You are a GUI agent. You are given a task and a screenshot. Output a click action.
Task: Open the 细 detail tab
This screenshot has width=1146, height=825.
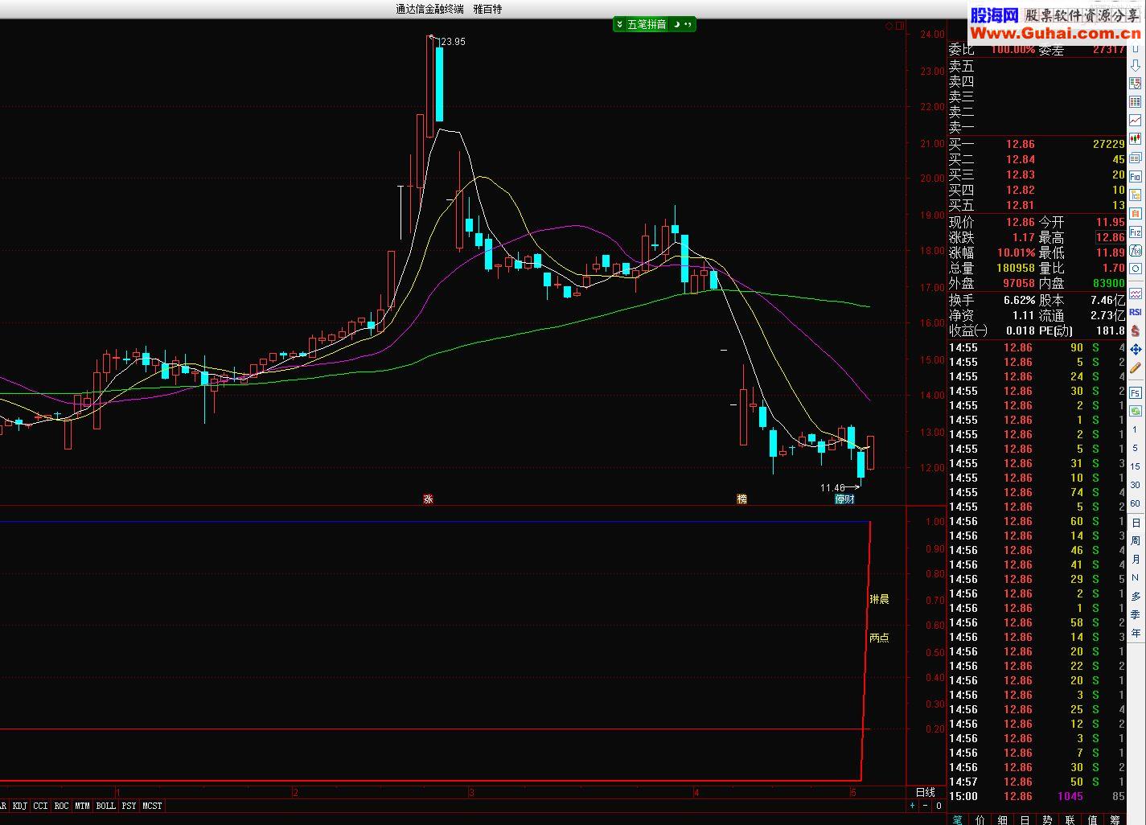click(x=1003, y=819)
